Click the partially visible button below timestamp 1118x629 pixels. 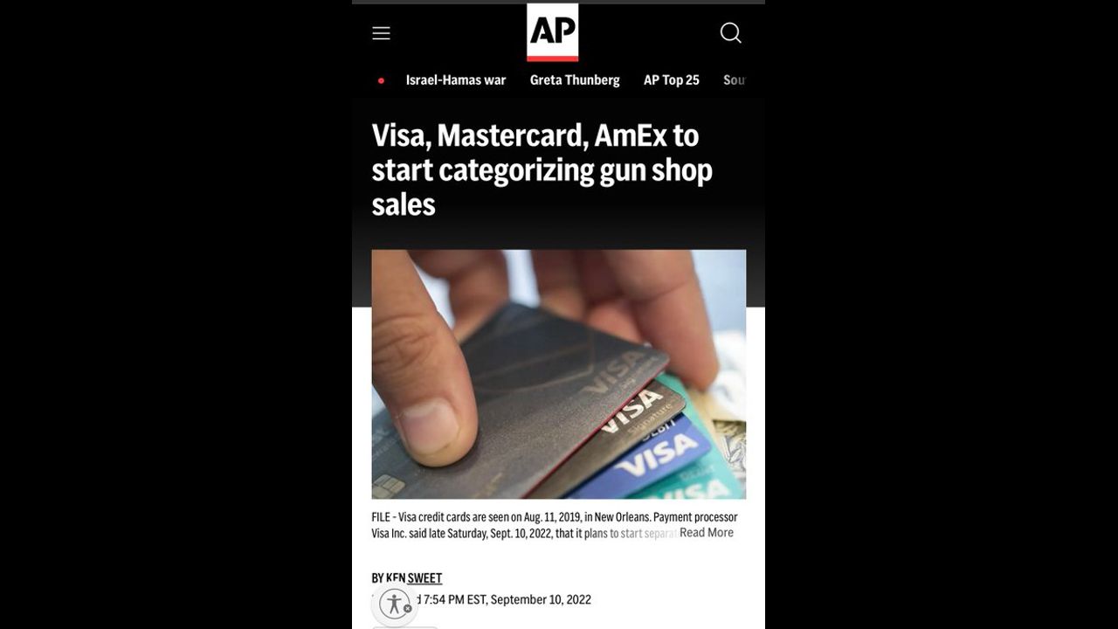point(405,626)
